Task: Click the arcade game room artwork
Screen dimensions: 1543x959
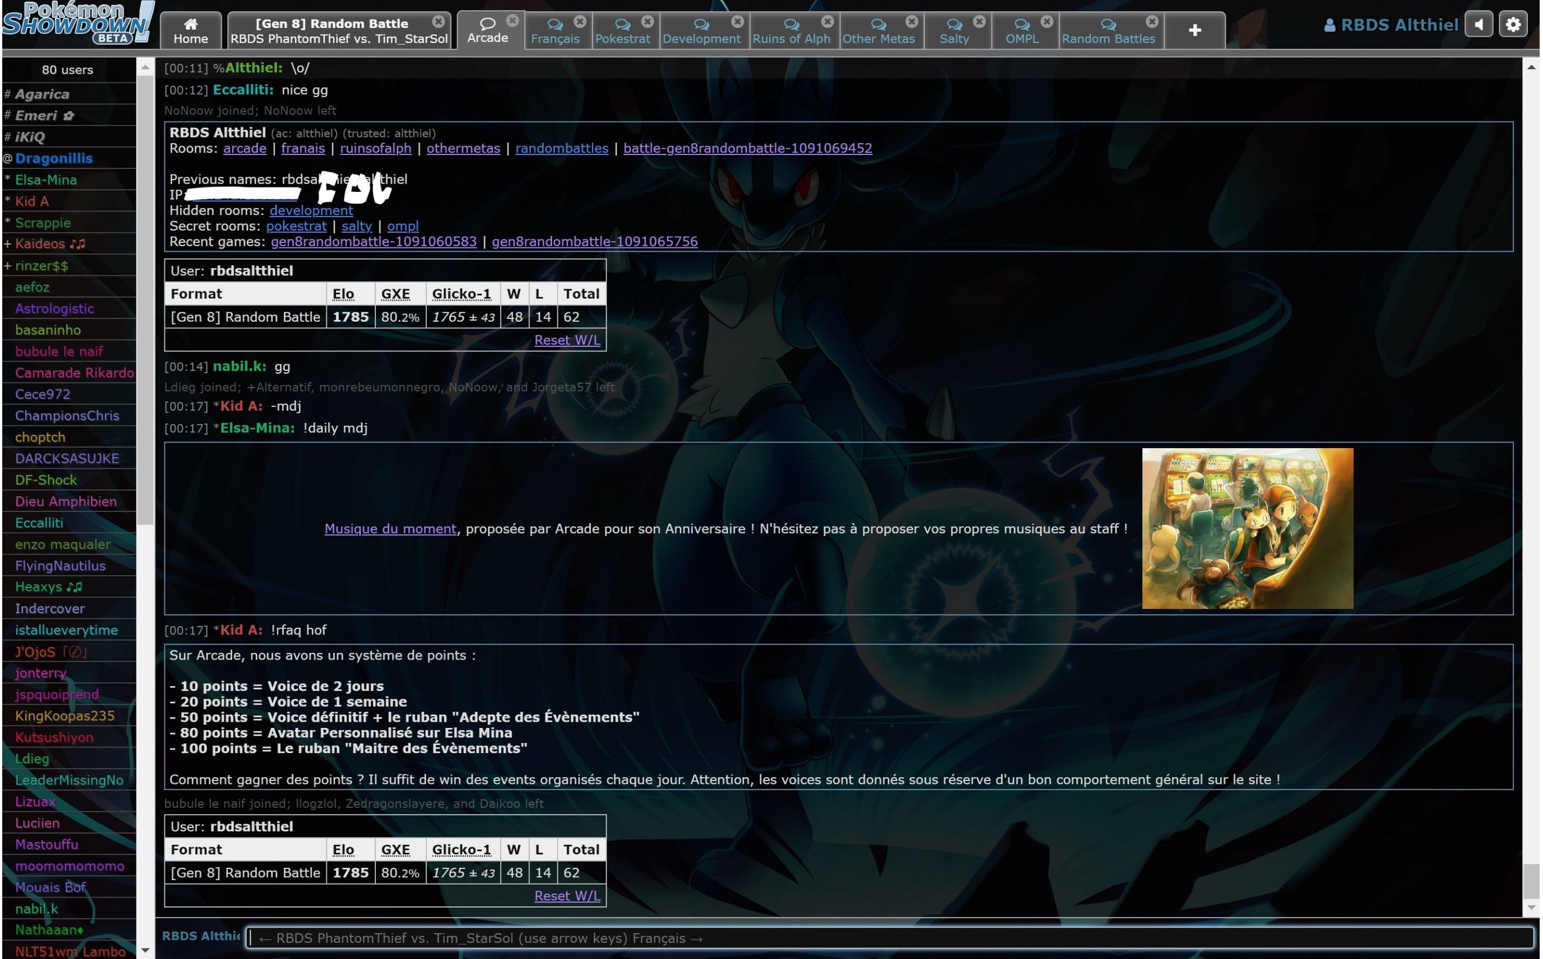Action: coord(1248,528)
